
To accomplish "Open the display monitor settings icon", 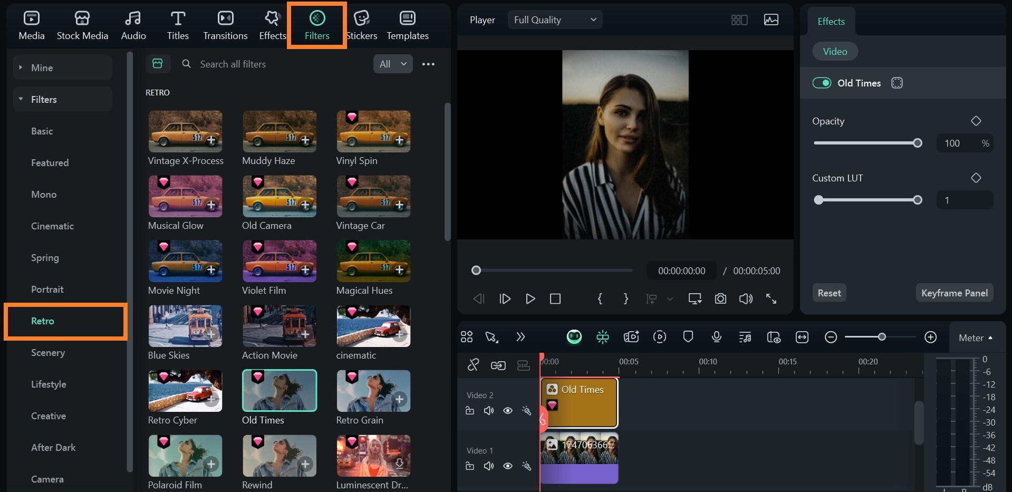I will 695,299.
